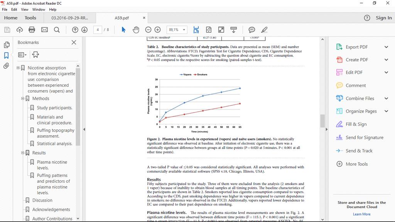Activate the Selection arrow tool
The height and width of the screenshot is (222, 395).
123,30
